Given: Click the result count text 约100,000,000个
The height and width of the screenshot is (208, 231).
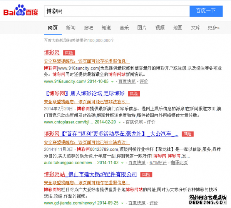Looking at the screenshot, I should click(x=99, y=40).
